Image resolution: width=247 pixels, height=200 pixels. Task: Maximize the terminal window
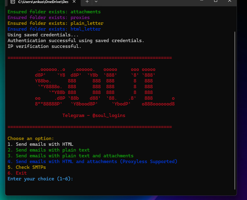click(x=216, y=1)
